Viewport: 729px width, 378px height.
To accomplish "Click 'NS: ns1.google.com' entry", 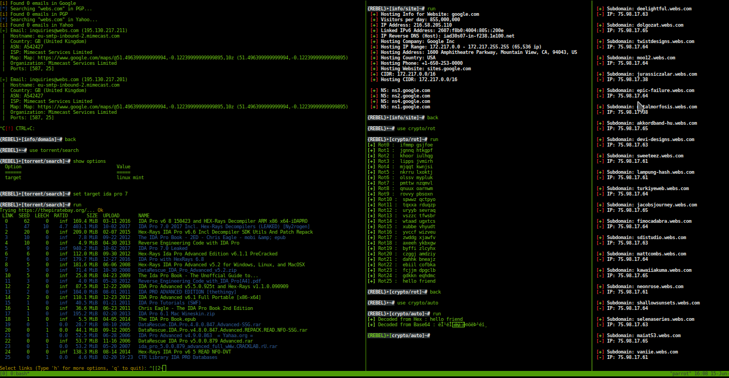I will click(400, 107).
